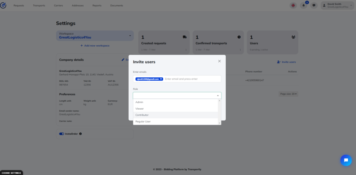Open the language flag selector
This screenshot has width=356, height=175.
[x=293, y=6]
